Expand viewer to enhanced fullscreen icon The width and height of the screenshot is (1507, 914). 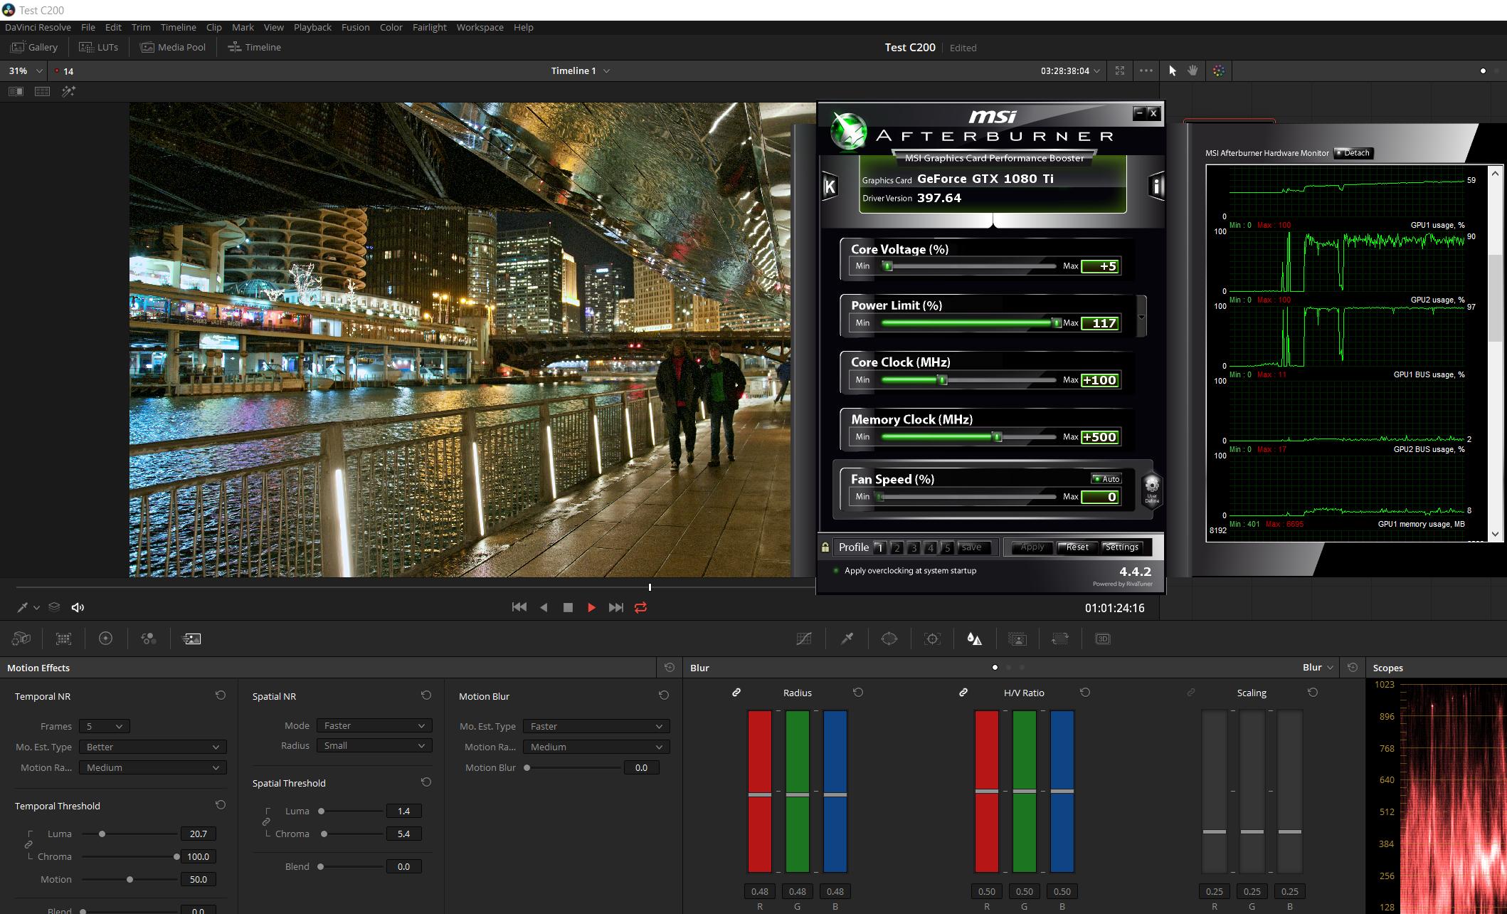click(x=1120, y=70)
